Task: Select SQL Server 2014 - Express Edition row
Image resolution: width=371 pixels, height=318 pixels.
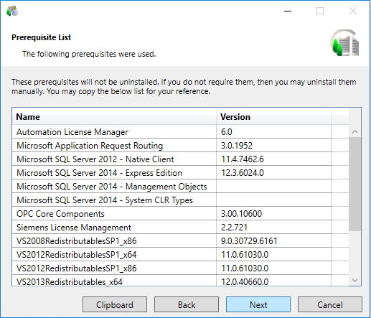Action: pyautogui.click(x=180, y=173)
